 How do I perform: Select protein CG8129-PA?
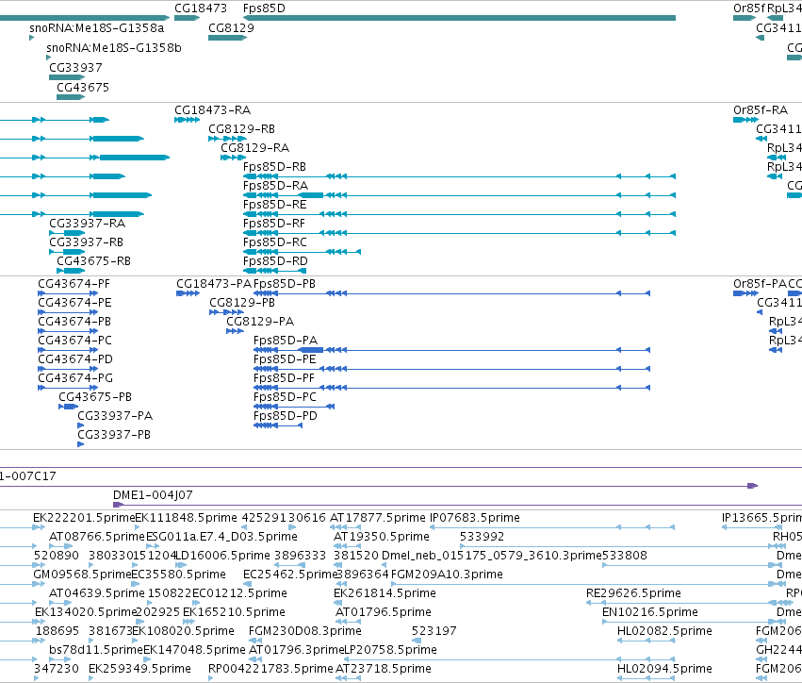click(x=235, y=331)
